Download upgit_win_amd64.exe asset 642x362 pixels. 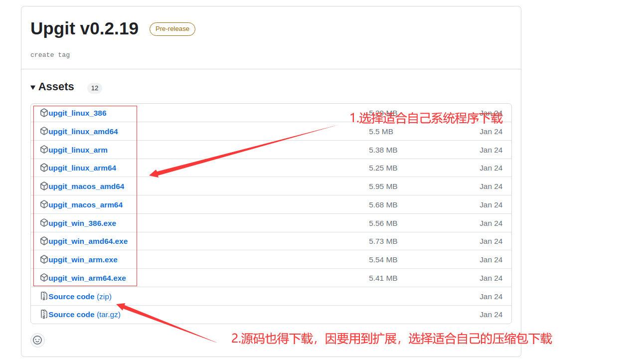click(88, 241)
